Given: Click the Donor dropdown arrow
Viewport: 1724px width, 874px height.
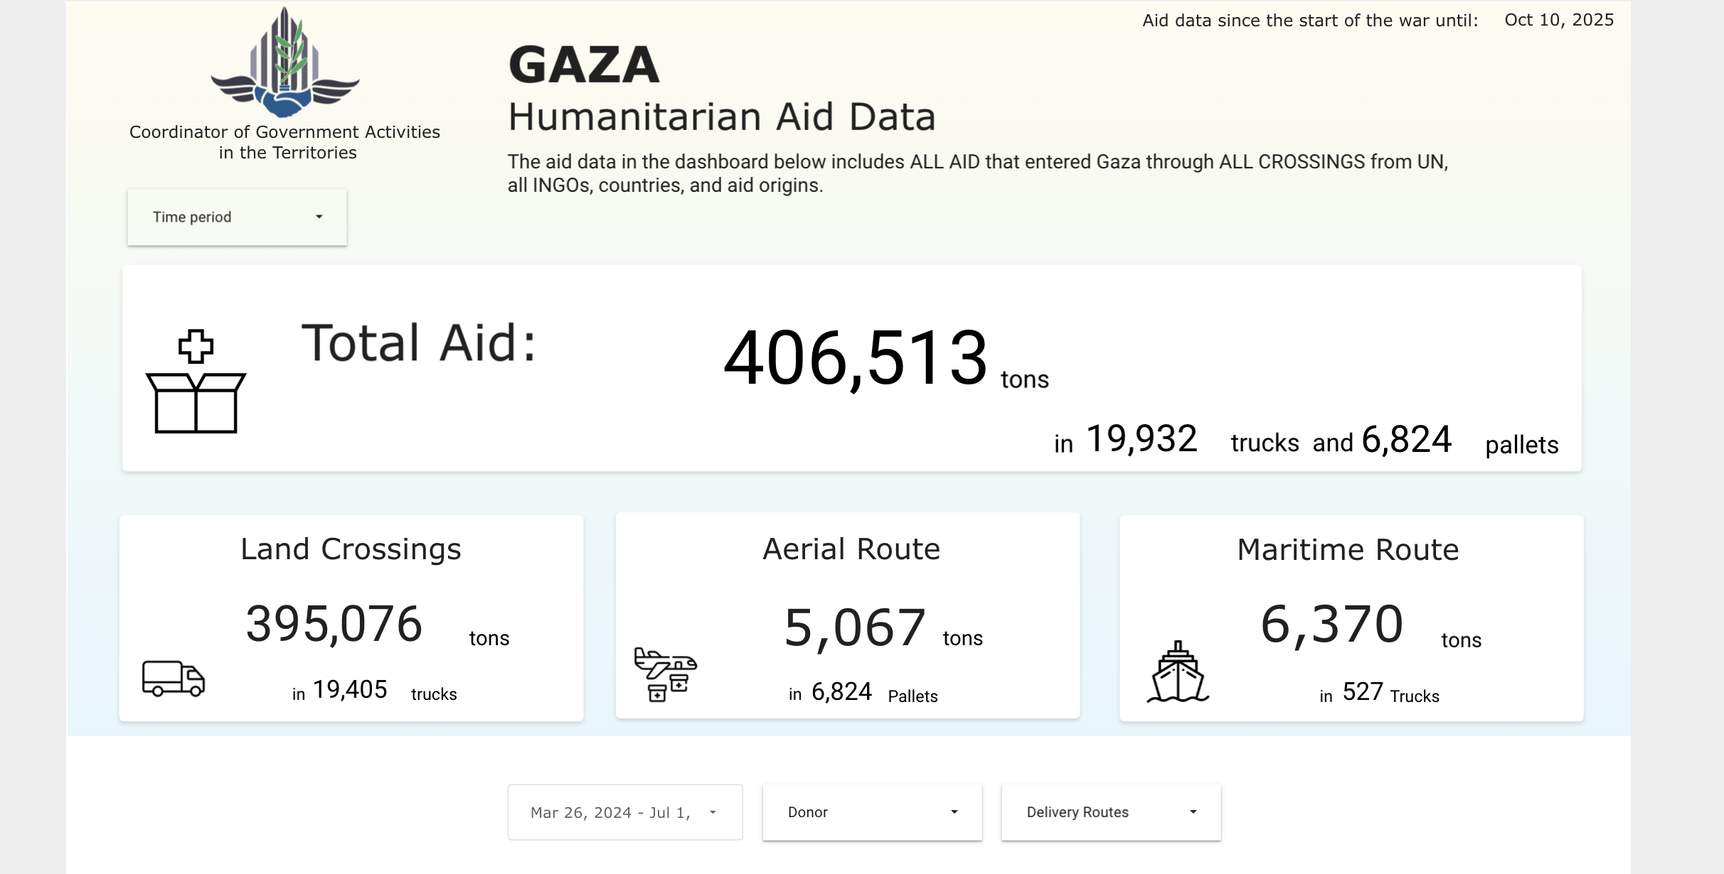Looking at the screenshot, I should pos(954,812).
